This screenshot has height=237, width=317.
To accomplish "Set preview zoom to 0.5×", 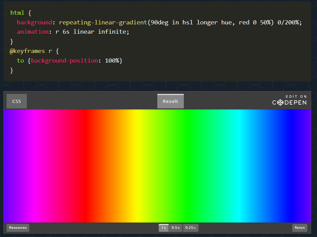I will (x=176, y=228).
